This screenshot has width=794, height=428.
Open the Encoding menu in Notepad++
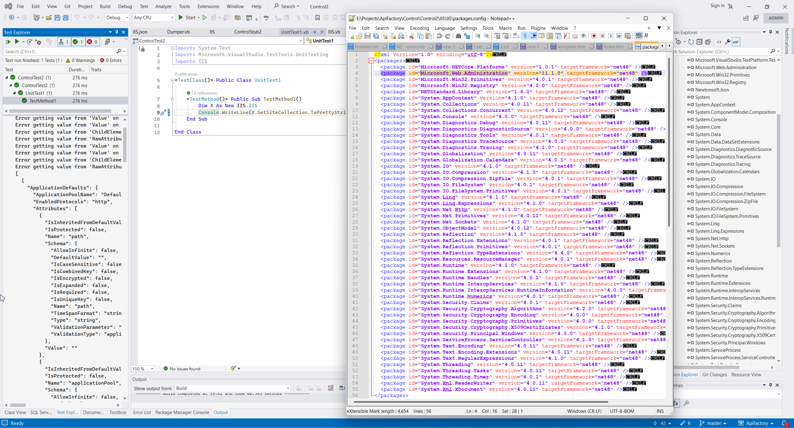419,28
